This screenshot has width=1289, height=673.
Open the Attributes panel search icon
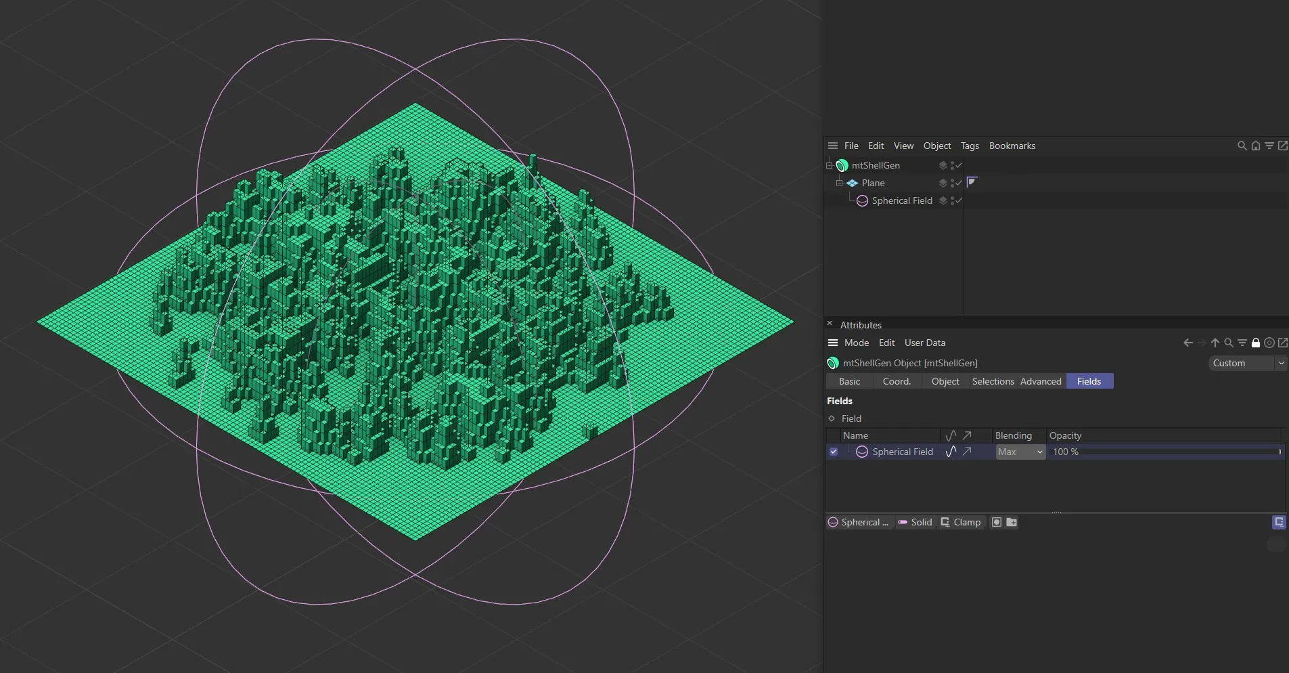pyautogui.click(x=1228, y=343)
